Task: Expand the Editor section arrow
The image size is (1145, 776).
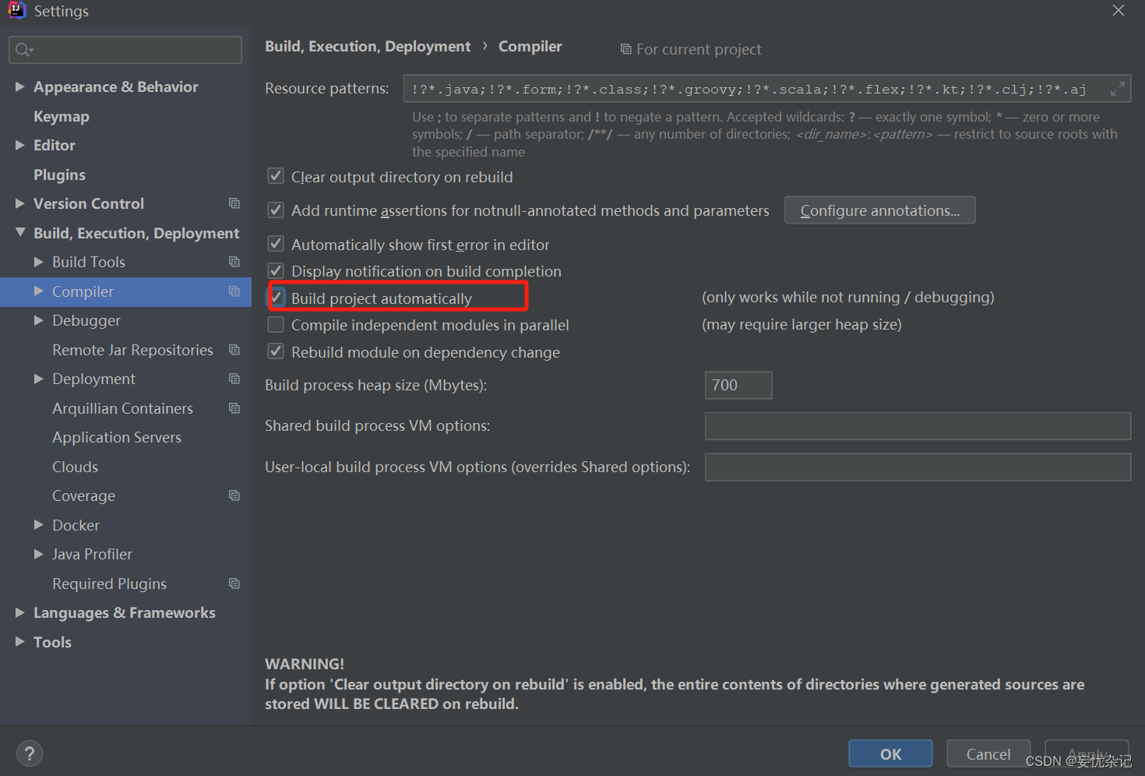Action: point(19,145)
